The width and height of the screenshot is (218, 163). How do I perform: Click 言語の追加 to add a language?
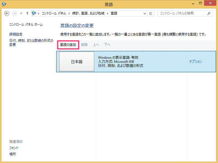coord(68,45)
